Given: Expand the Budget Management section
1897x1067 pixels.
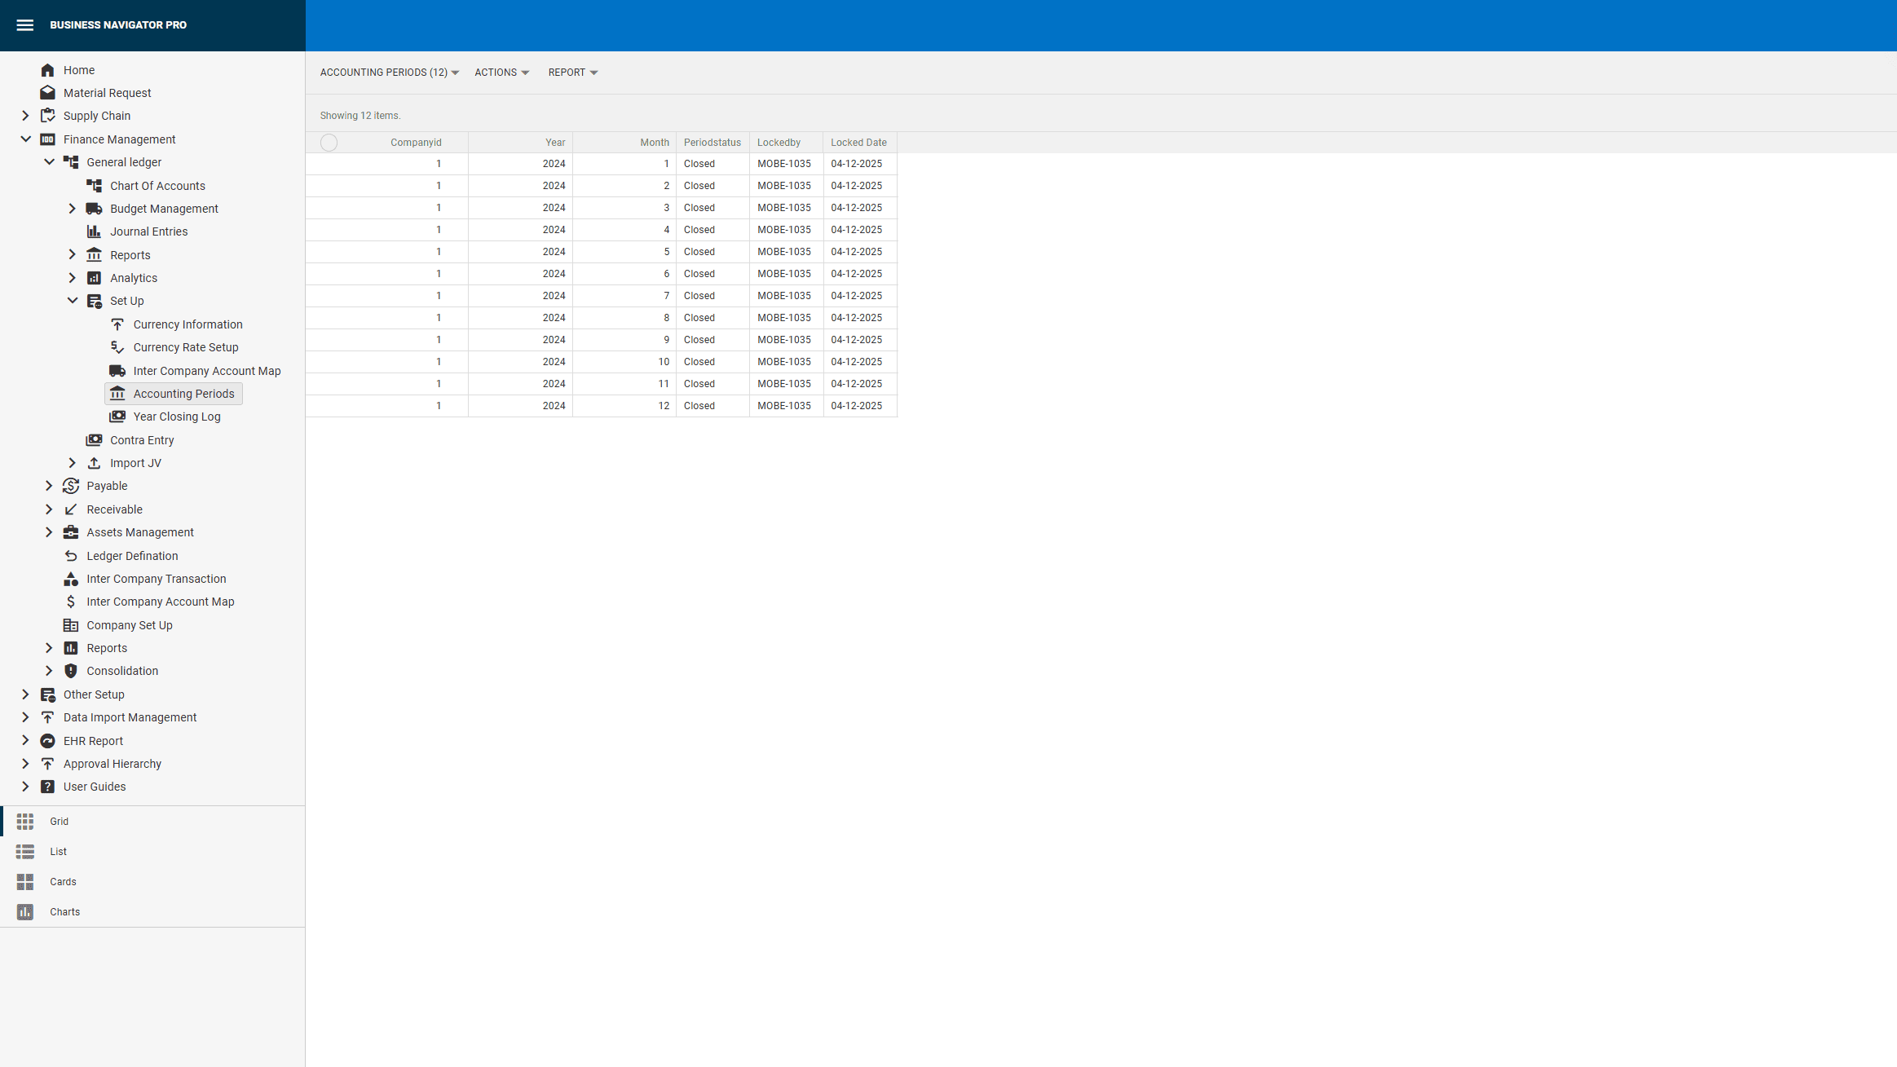Looking at the screenshot, I should [x=72, y=208].
